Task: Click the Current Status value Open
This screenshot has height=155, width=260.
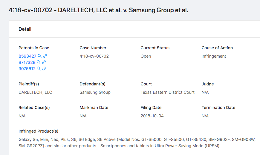Action: 146,56
